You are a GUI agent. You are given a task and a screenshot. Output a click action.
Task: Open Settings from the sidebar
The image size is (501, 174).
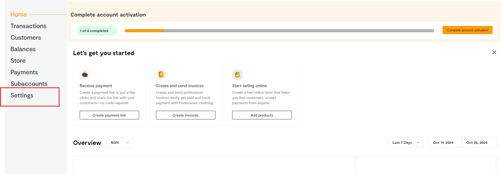(x=22, y=96)
